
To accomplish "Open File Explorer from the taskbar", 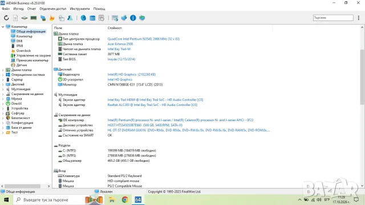I will pos(112,200).
